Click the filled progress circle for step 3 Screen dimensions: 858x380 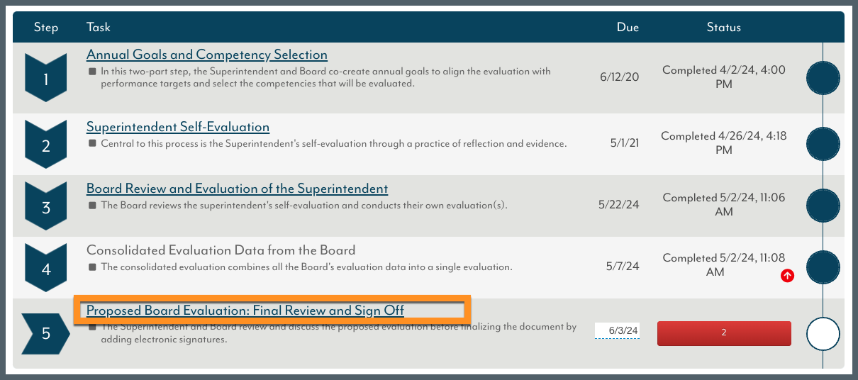[823, 206]
